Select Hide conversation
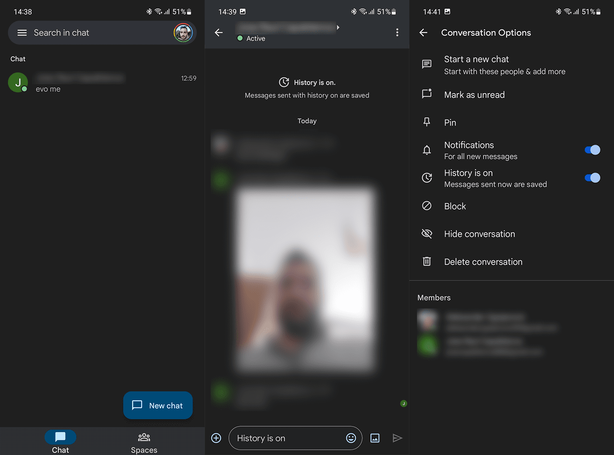Screen dimensions: 614x455 512,234
